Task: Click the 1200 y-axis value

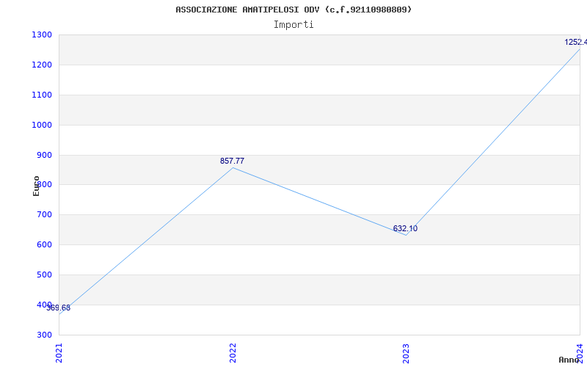Action: [x=42, y=65]
